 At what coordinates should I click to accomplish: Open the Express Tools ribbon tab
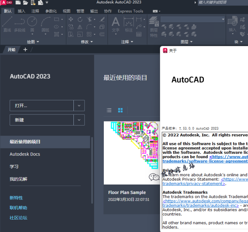click(x=130, y=11)
